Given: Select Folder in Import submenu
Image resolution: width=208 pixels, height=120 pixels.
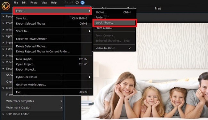Looking at the screenshot, I should tap(114, 18).
